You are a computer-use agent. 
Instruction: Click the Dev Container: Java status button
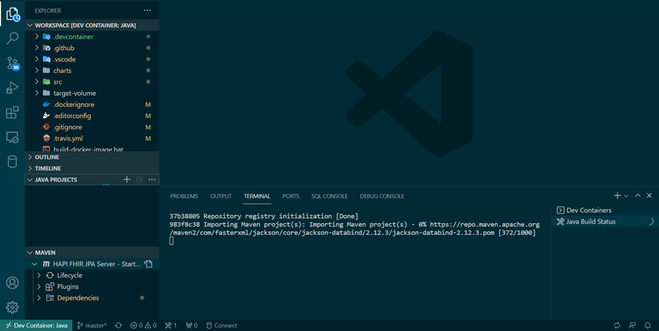point(35,325)
